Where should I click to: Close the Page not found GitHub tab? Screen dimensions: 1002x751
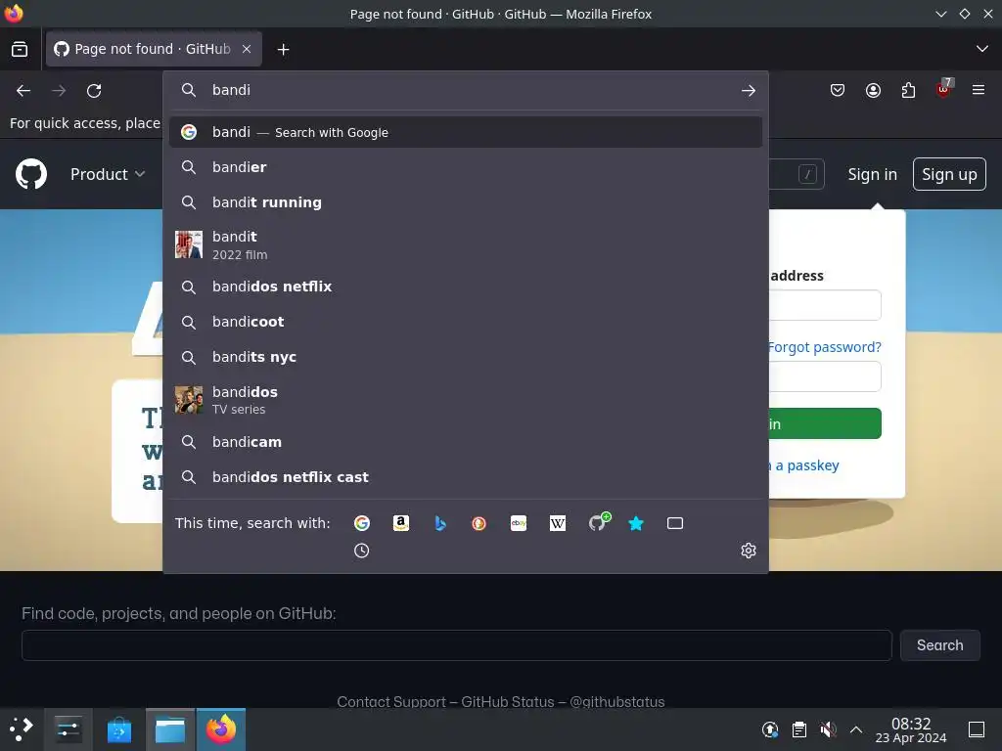click(x=247, y=49)
